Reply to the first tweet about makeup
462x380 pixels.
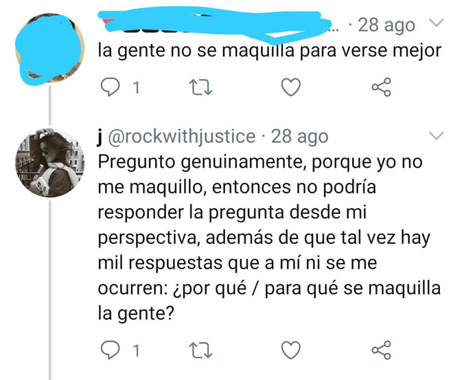[x=111, y=87]
